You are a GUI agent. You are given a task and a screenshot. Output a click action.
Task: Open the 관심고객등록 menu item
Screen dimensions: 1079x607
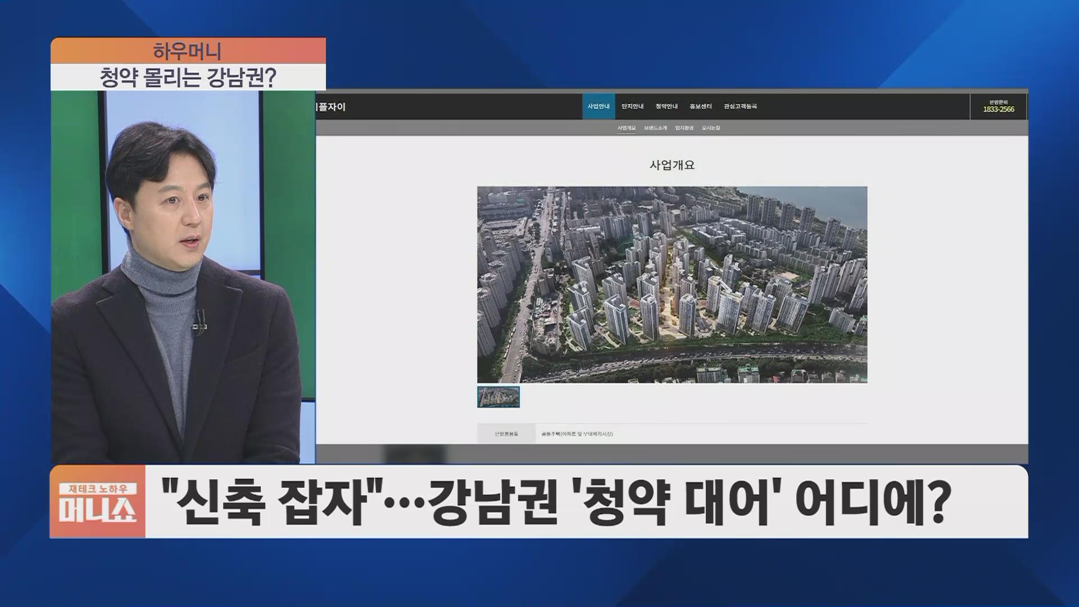tap(740, 106)
